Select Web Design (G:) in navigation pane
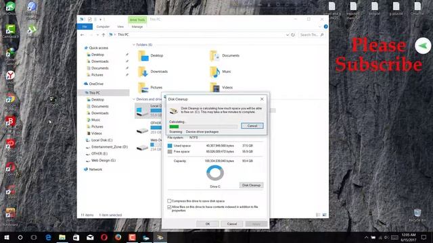Image resolution: width=433 pixels, height=243 pixels. pos(104,161)
